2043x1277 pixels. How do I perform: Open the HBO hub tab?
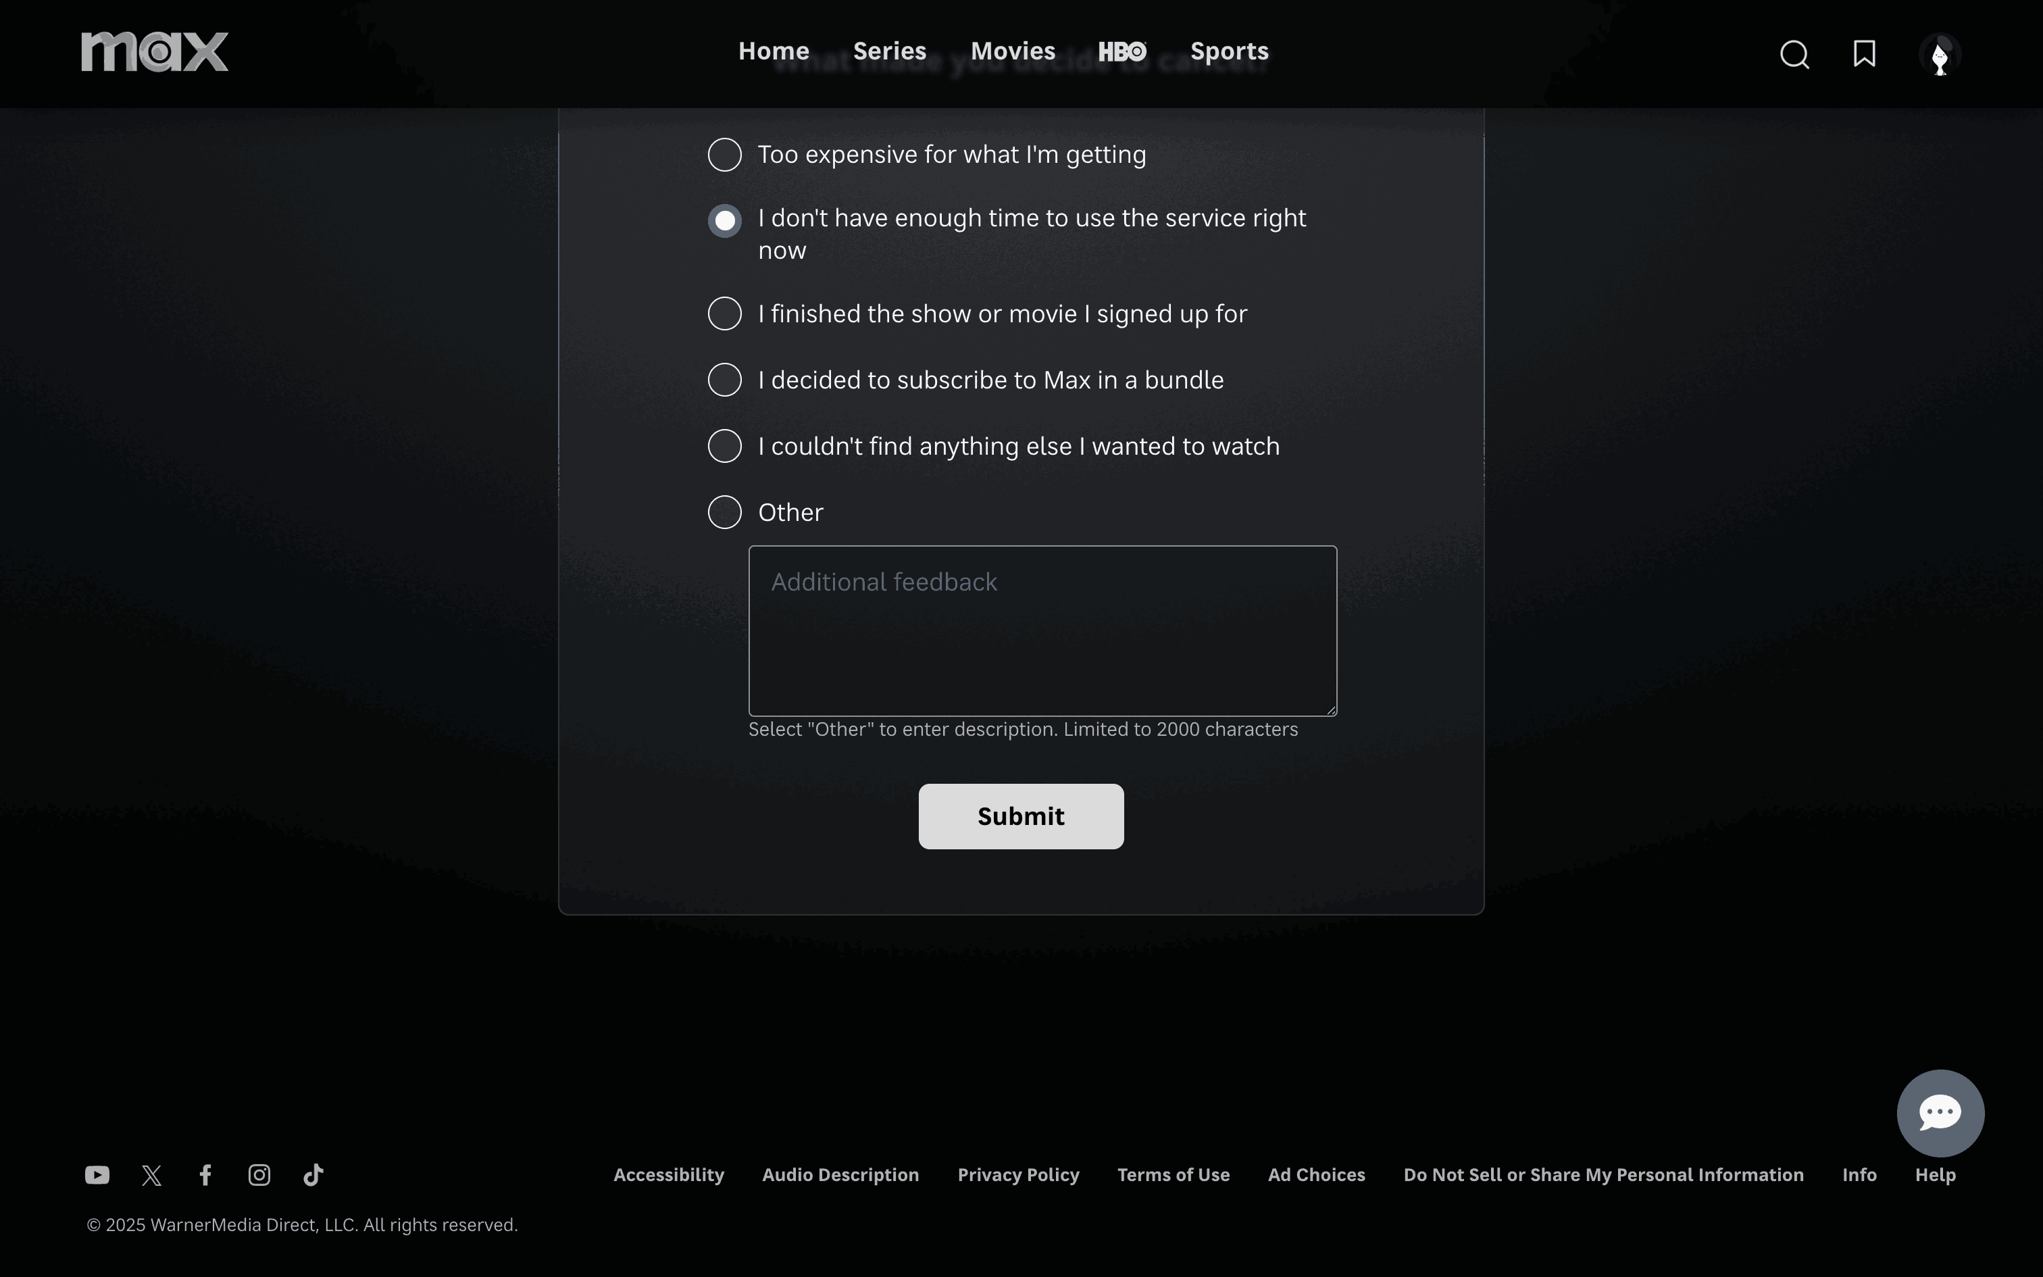point(1122,51)
